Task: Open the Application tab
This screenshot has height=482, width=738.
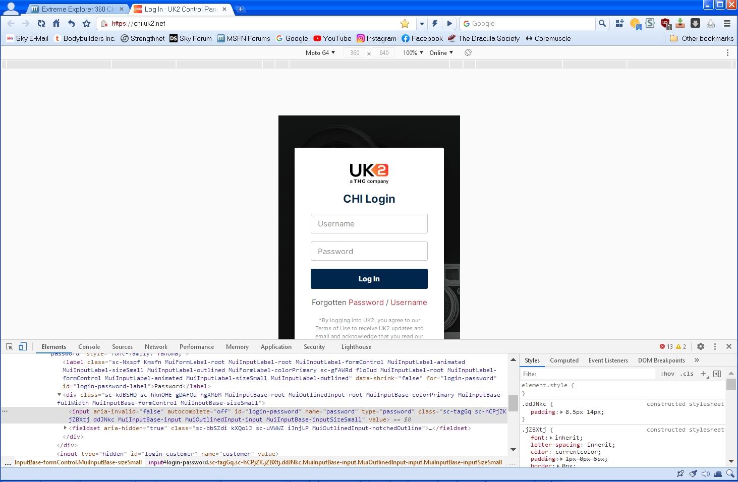Action: click(x=276, y=347)
